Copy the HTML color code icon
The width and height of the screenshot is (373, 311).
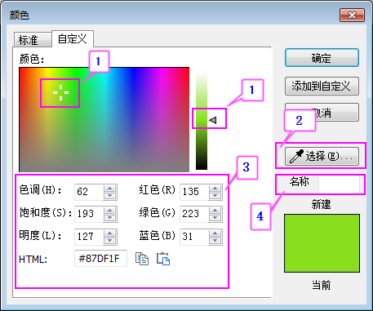[142, 259]
